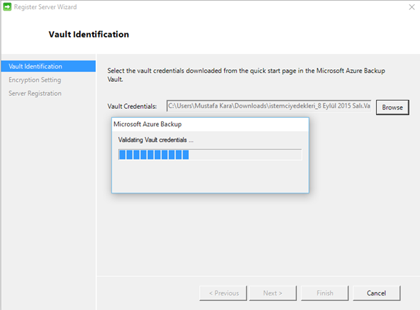The height and width of the screenshot is (310, 420).
Task: Click the 'Select the vault credentials downloaded' instruction text
Action: click(x=246, y=75)
